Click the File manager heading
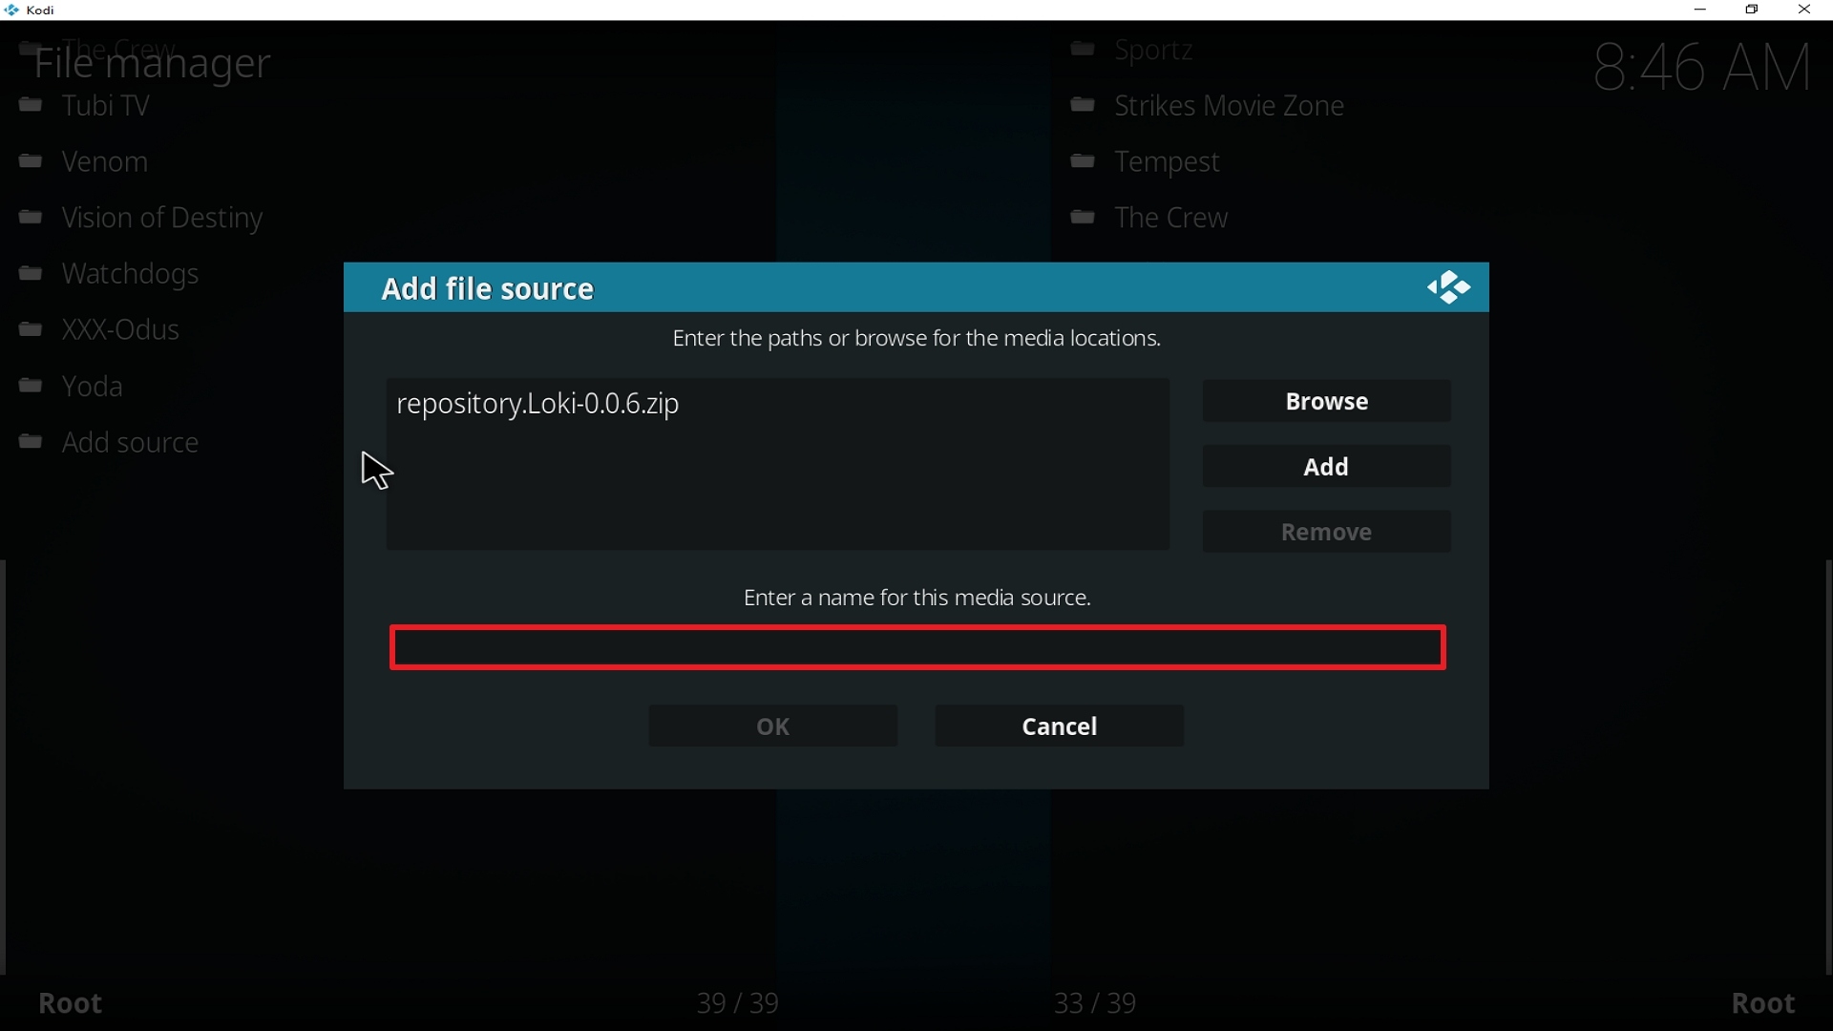Image resolution: width=1833 pixels, height=1031 pixels. pyautogui.click(x=153, y=64)
